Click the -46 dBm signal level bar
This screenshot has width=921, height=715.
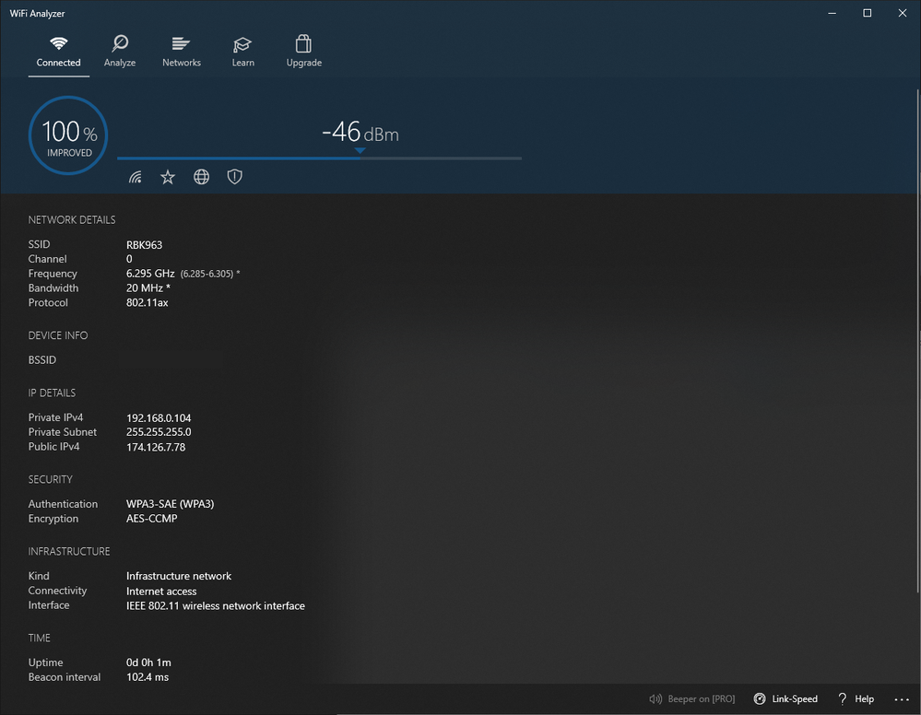(x=320, y=158)
